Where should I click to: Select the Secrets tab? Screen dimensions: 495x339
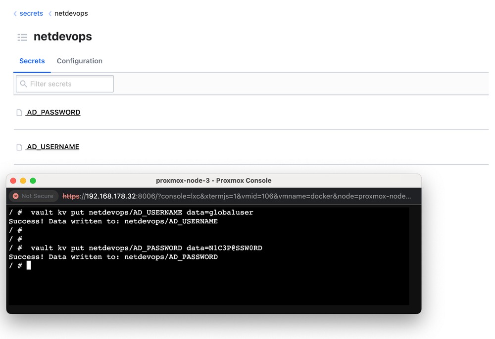pyautogui.click(x=32, y=61)
